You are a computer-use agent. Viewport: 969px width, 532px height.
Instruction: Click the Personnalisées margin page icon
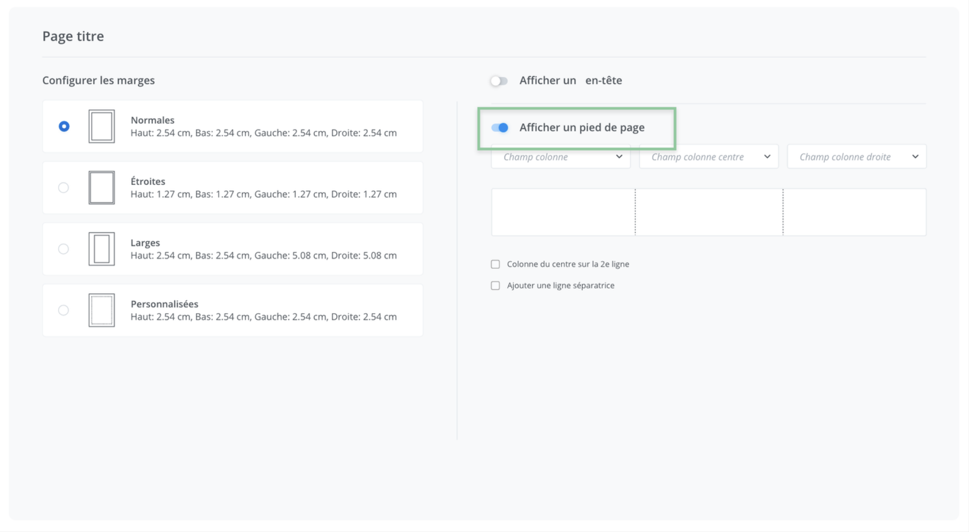(101, 310)
